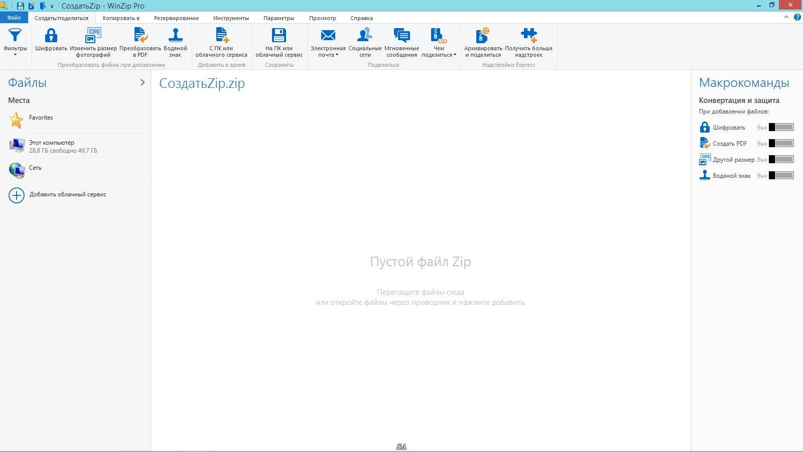
Task: Click the 28,8 ГБ свободно disk info
Action: pyautogui.click(x=63, y=151)
